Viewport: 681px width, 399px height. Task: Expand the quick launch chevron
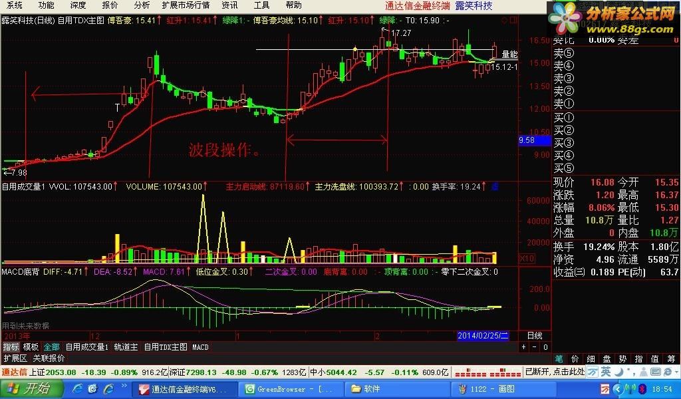124,386
